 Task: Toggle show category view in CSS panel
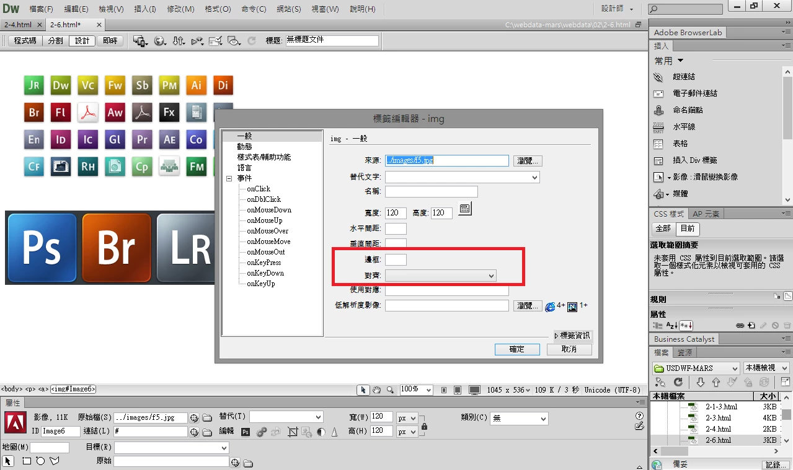click(657, 325)
